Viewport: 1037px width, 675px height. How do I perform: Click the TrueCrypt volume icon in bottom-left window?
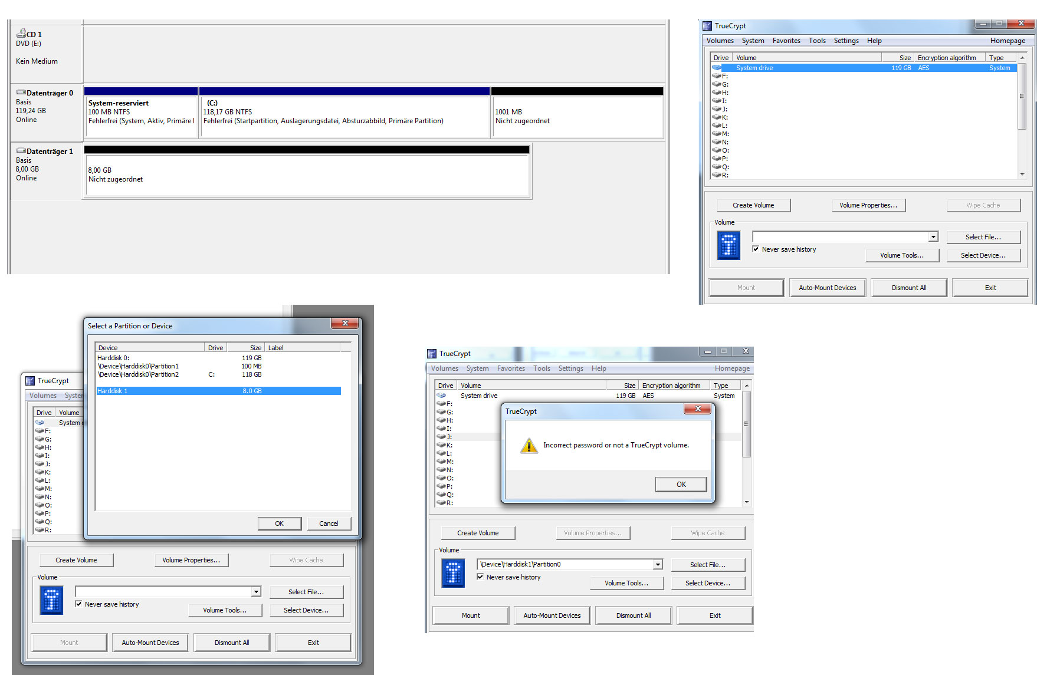[51, 600]
